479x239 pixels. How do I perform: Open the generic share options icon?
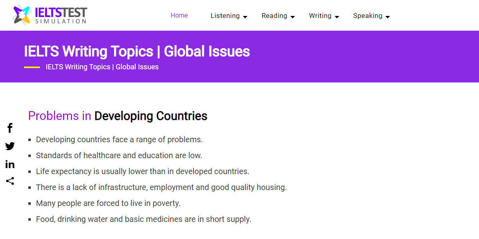click(x=10, y=181)
